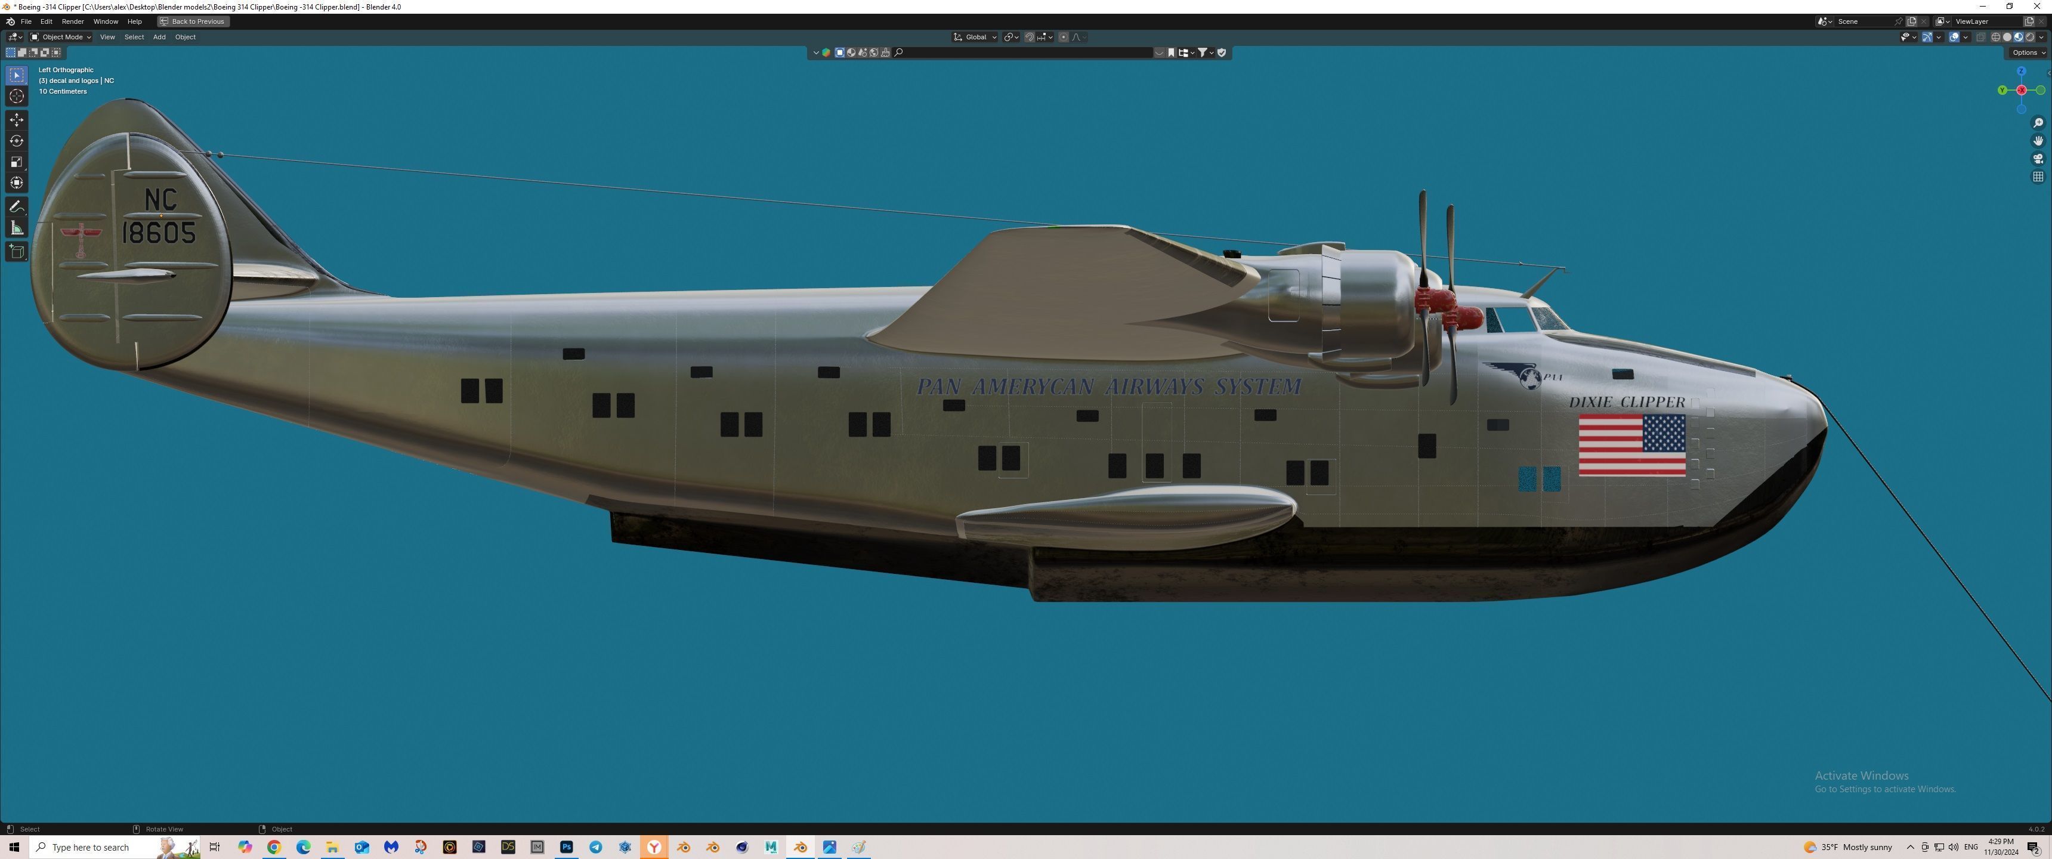2052x859 pixels.
Task: Open the Help menu
Action: (x=135, y=21)
